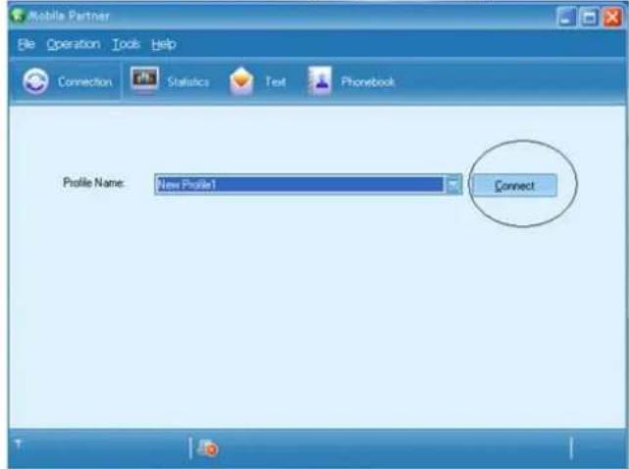Viewport: 629px width, 469px height.
Task: Close the Mobile Partner window
Action: click(x=612, y=18)
